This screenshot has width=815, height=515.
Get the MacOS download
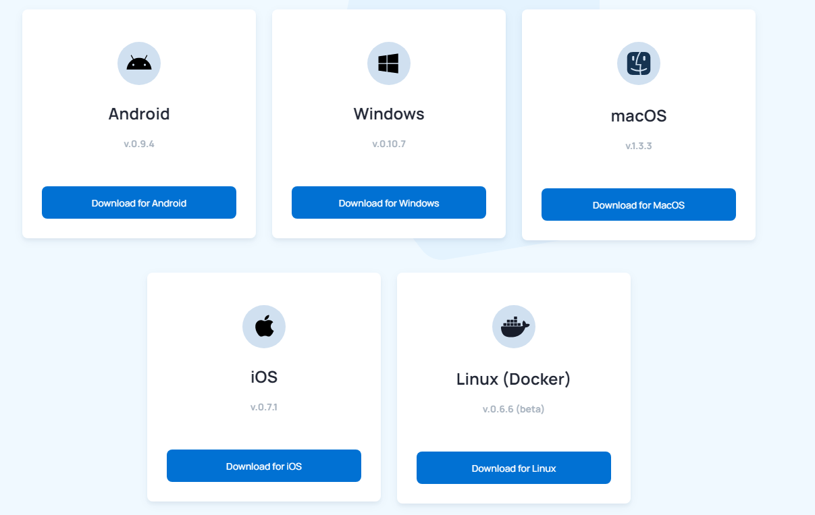(639, 205)
